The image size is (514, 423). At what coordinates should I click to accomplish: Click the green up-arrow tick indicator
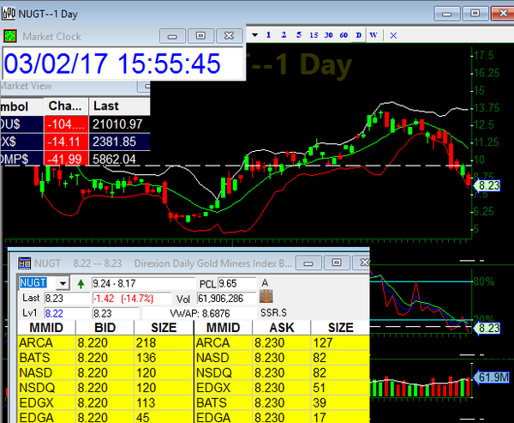(x=81, y=282)
